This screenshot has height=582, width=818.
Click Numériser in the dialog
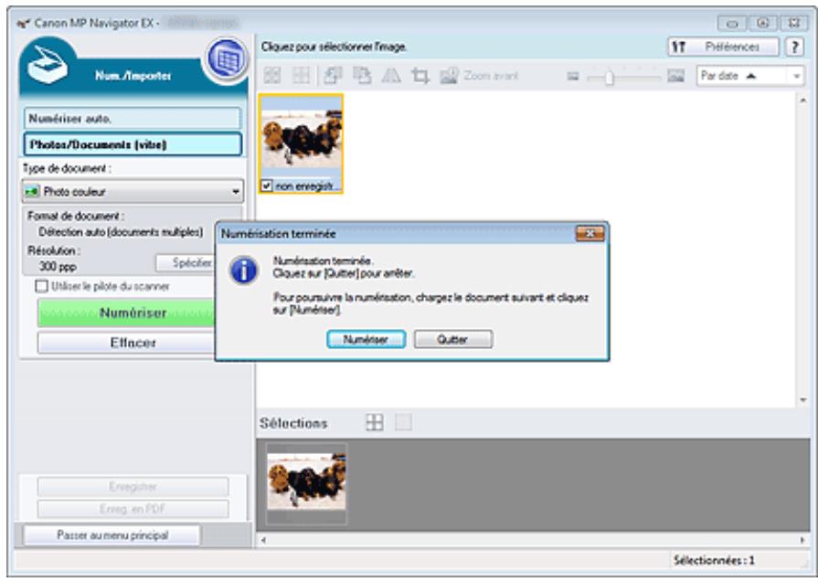(x=366, y=340)
